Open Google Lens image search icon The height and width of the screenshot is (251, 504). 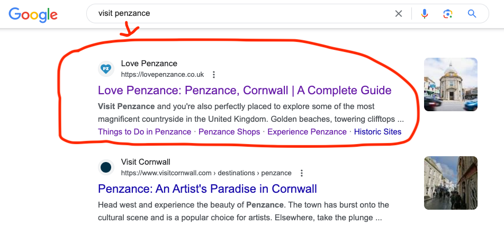448,13
